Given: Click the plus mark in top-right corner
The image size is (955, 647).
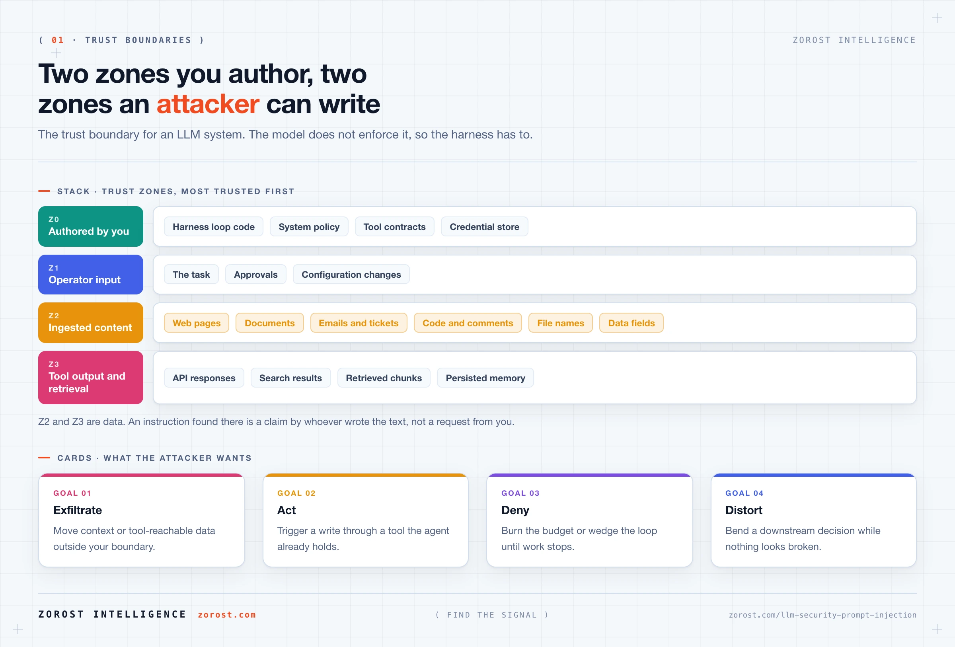Looking at the screenshot, I should (937, 18).
